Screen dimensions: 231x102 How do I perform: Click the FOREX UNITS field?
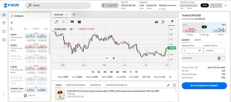click(x=214, y=51)
